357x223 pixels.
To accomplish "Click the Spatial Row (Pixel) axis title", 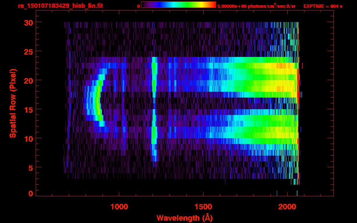I will click(x=13, y=103).
